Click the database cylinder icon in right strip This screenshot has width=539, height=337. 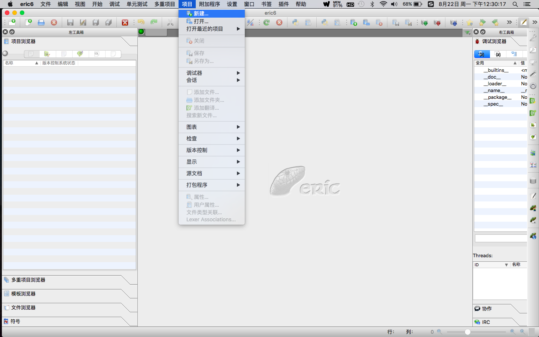533,181
